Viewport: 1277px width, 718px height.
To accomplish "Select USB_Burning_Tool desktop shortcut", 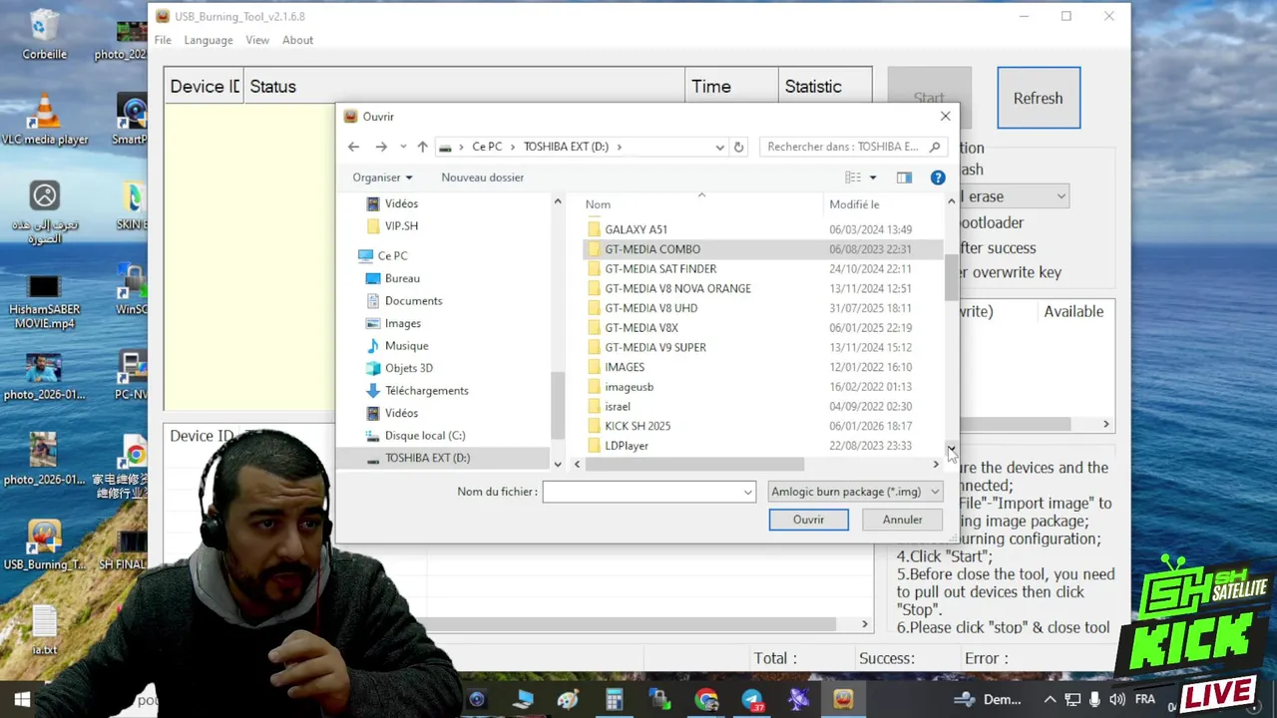I will [x=44, y=544].
